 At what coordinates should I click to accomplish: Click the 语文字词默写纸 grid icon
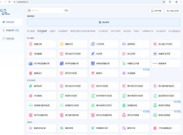(30, 115)
